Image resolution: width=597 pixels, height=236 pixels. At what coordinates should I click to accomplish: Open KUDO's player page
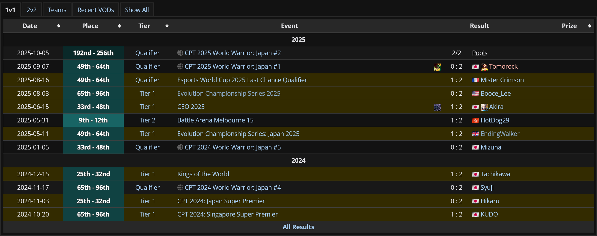click(x=489, y=214)
